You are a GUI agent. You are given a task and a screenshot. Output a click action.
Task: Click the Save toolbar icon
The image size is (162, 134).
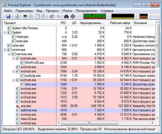pyautogui.click(x=8, y=16)
